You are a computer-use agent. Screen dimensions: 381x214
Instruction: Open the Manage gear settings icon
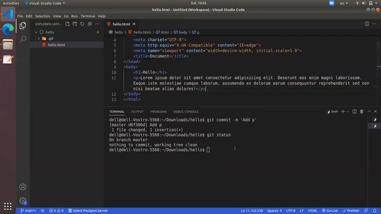coord(23,201)
